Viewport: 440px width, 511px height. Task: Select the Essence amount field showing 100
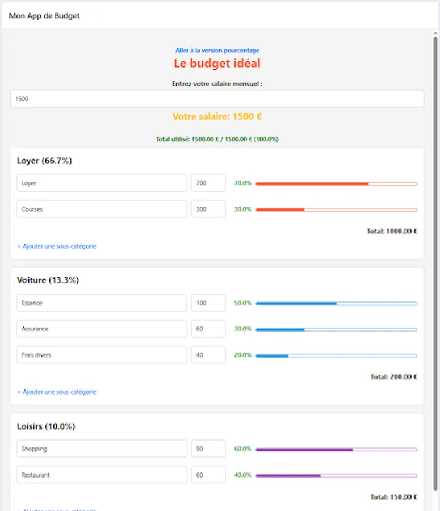pos(208,303)
